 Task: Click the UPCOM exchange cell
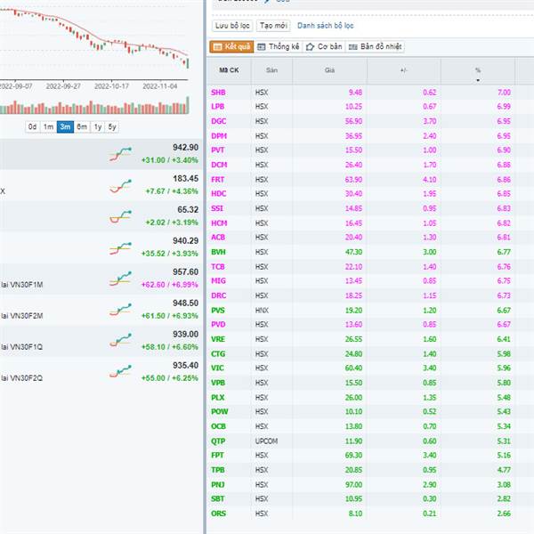coord(266,441)
